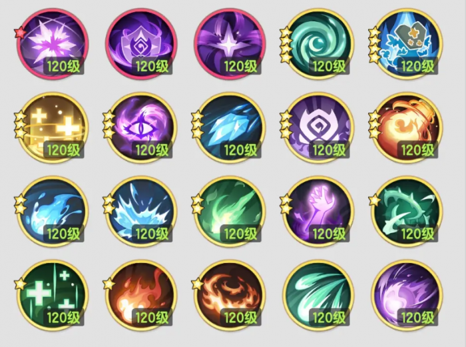Image resolution: width=466 pixels, height=347 pixels.
Task: Select the fire vortex swirl skill icon
Action: point(230,296)
